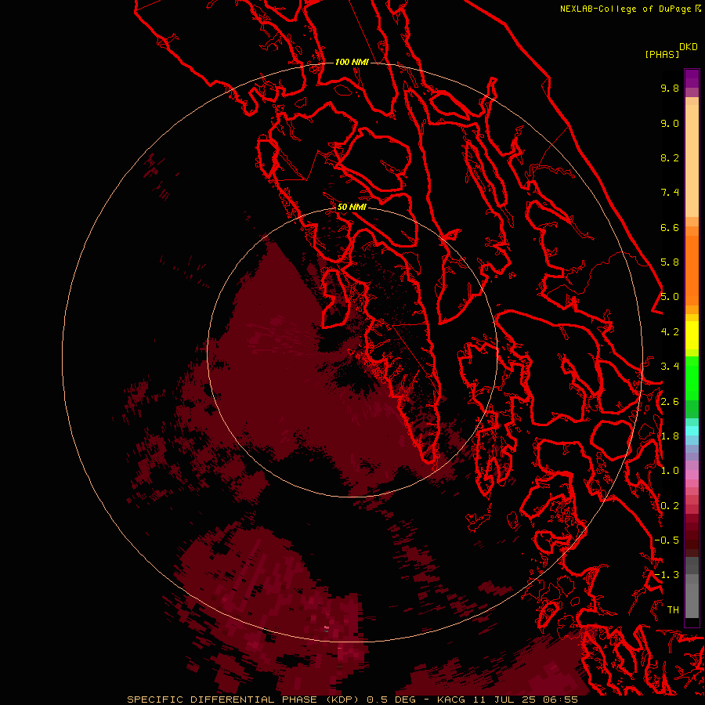
Task: Click the 2.6 scale value
Action: click(x=670, y=402)
